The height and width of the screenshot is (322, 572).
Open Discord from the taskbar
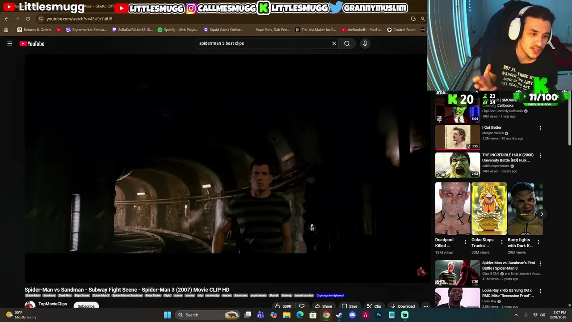pos(352,315)
